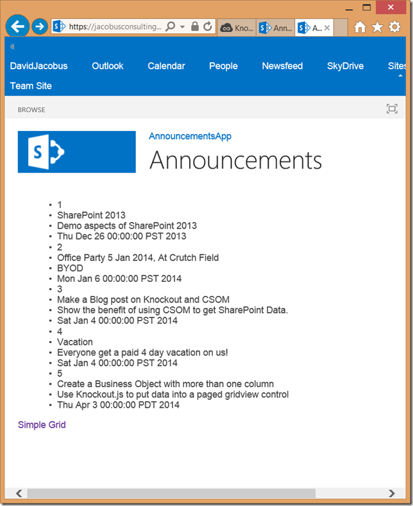Open the address bar dropdown arrow
The height and width of the screenshot is (506, 413).
pyautogui.click(x=183, y=27)
